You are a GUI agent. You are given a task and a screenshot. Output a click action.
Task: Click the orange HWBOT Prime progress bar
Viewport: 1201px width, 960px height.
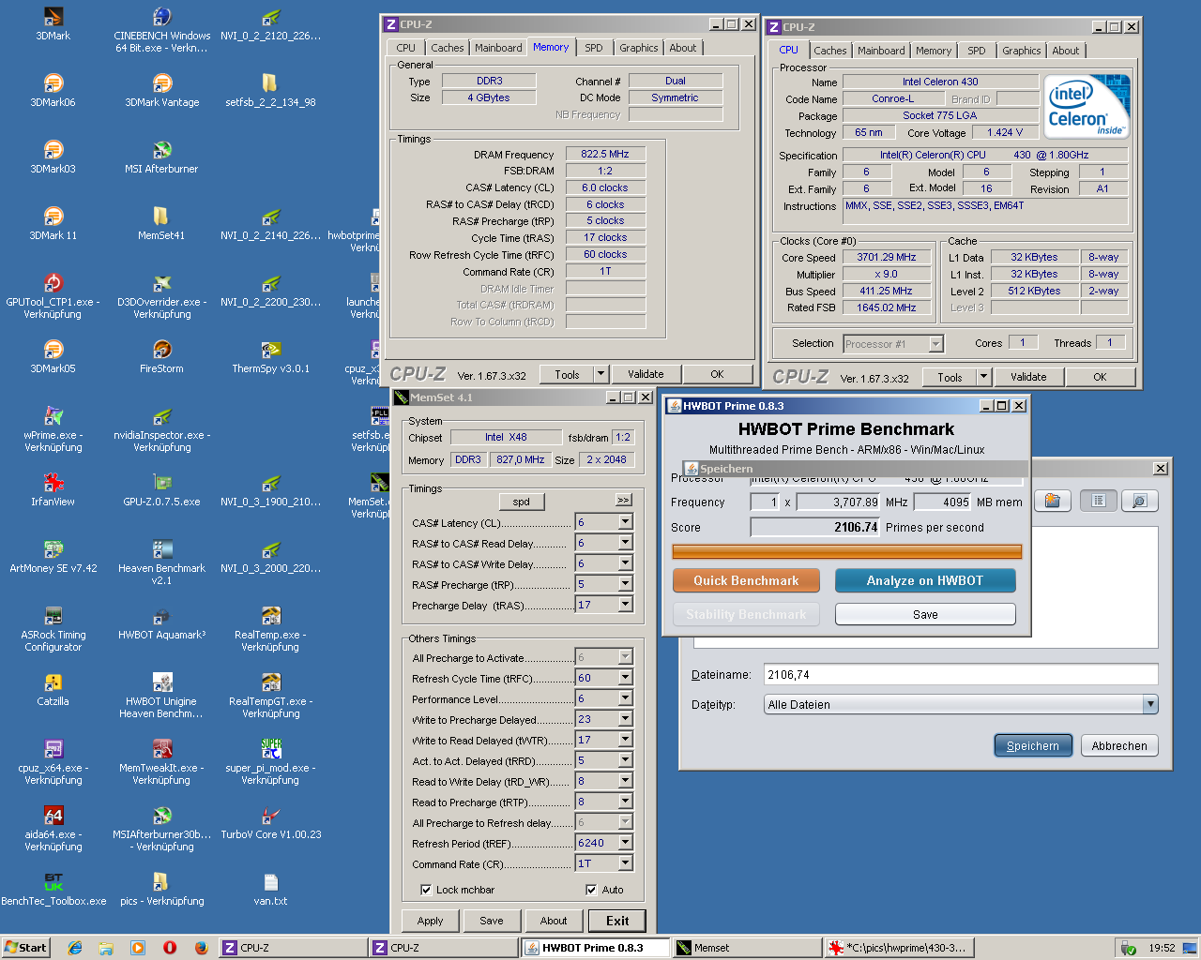[847, 551]
